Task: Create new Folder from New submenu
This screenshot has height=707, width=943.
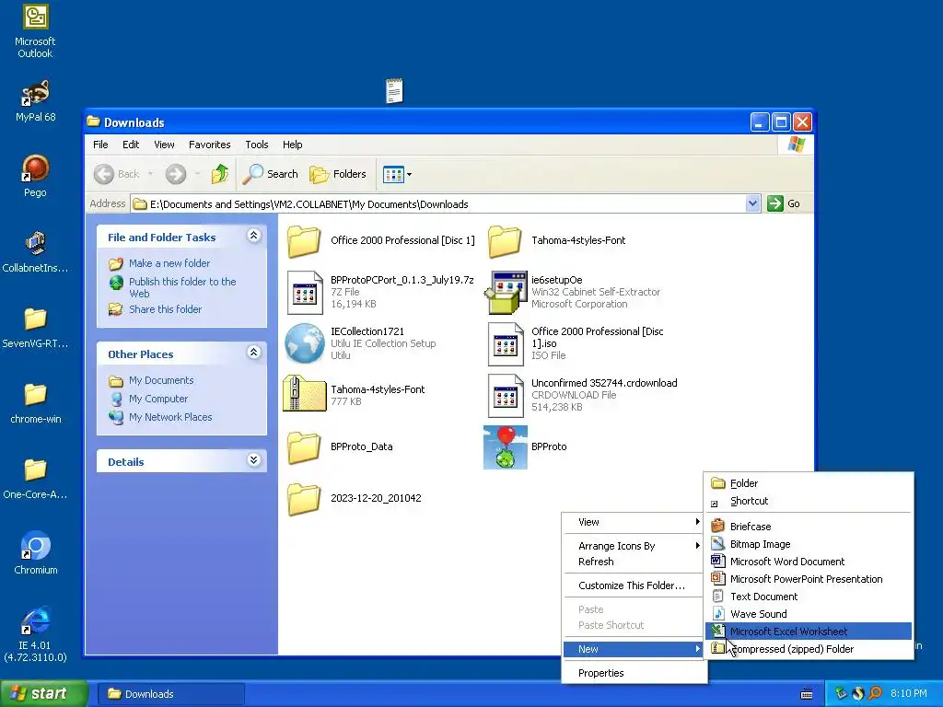Action: [x=809, y=483]
